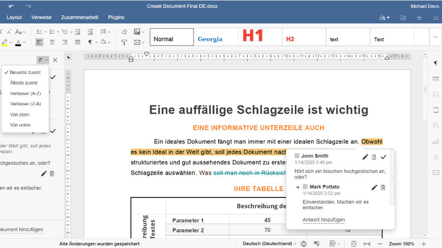Open paragraph settings in the right sidebar
Screen dimensions: 442x248
pos(436,63)
